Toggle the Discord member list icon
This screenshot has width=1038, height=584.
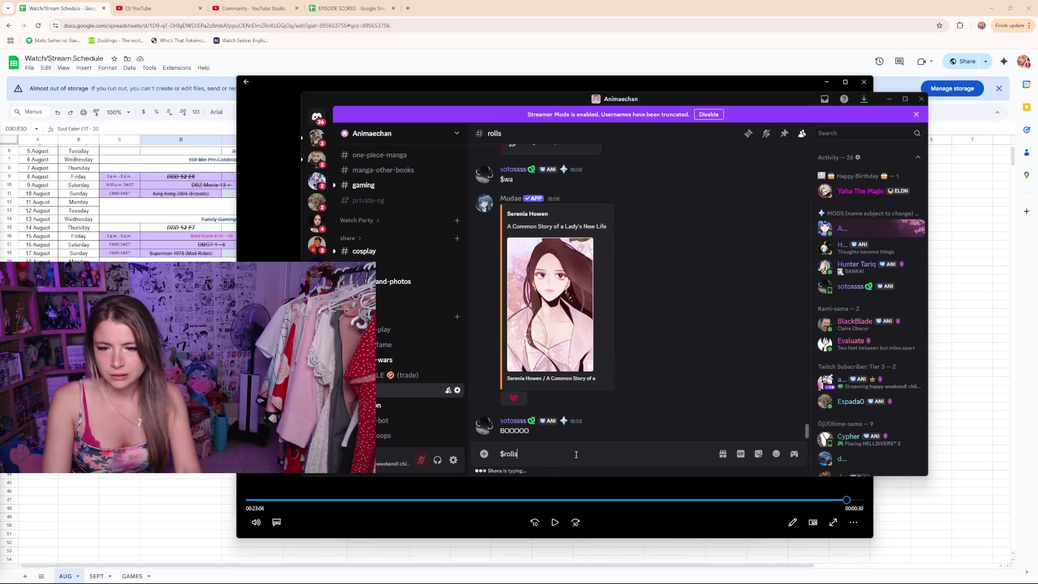pos(802,134)
